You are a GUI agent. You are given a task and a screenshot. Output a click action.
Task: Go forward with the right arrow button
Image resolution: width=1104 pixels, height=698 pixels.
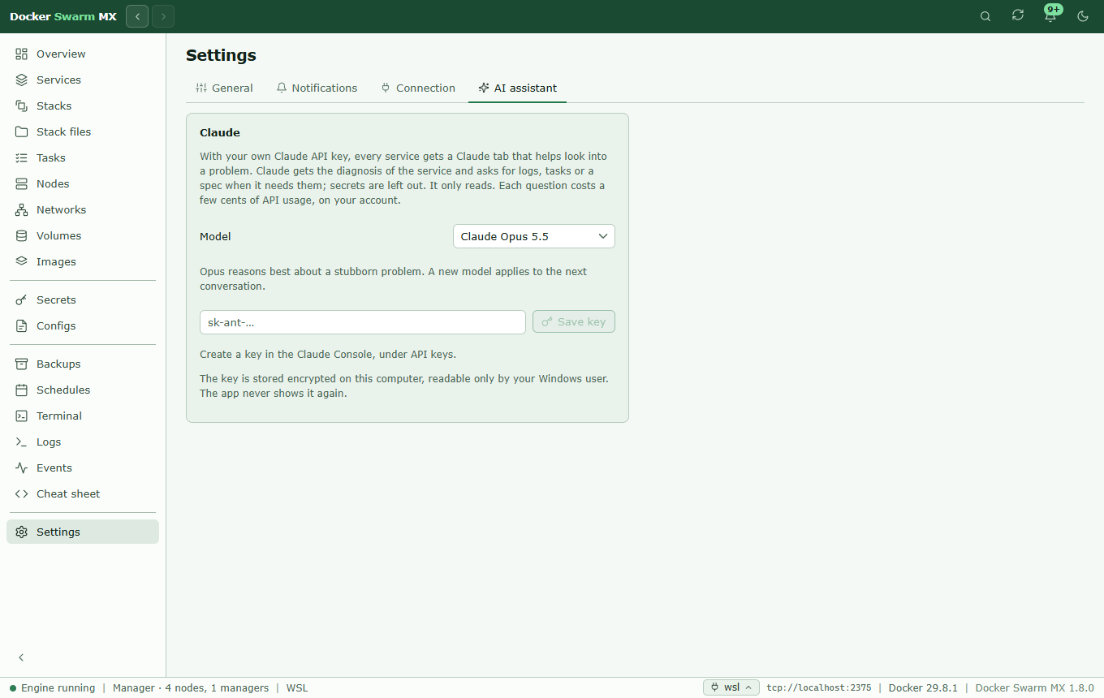pos(163,16)
